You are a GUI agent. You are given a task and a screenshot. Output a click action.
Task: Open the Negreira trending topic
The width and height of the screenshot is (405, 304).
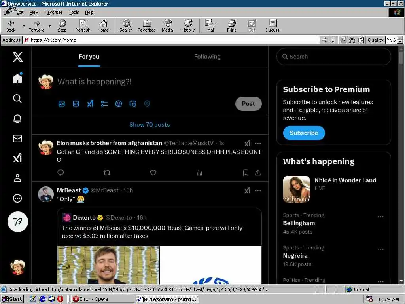coord(295,256)
